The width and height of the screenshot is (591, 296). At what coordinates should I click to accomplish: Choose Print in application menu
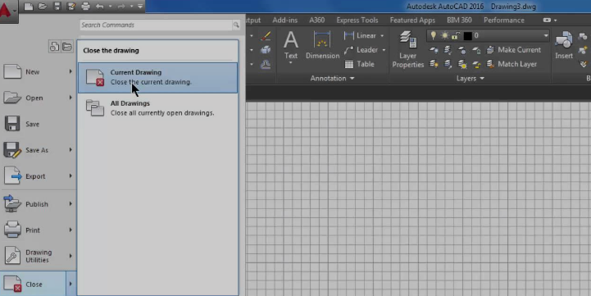(38, 230)
